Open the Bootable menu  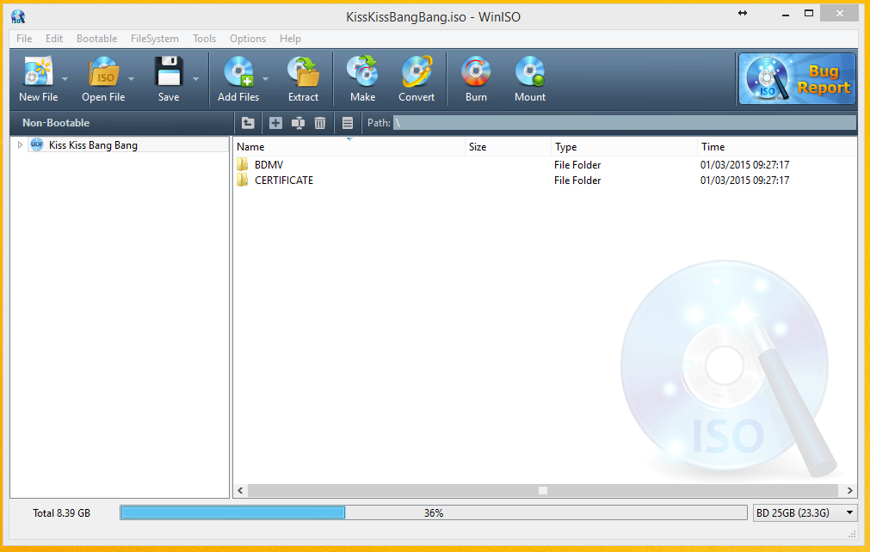click(96, 39)
